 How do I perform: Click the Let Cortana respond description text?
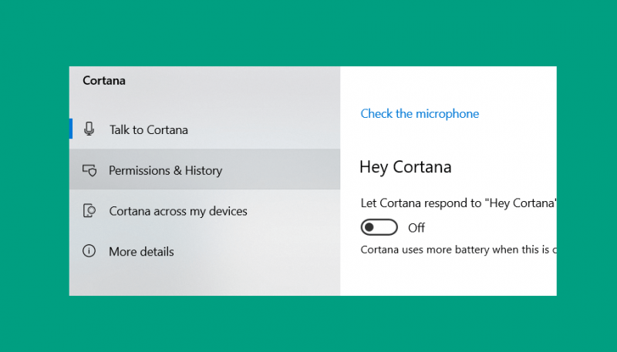pyautogui.click(x=458, y=203)
